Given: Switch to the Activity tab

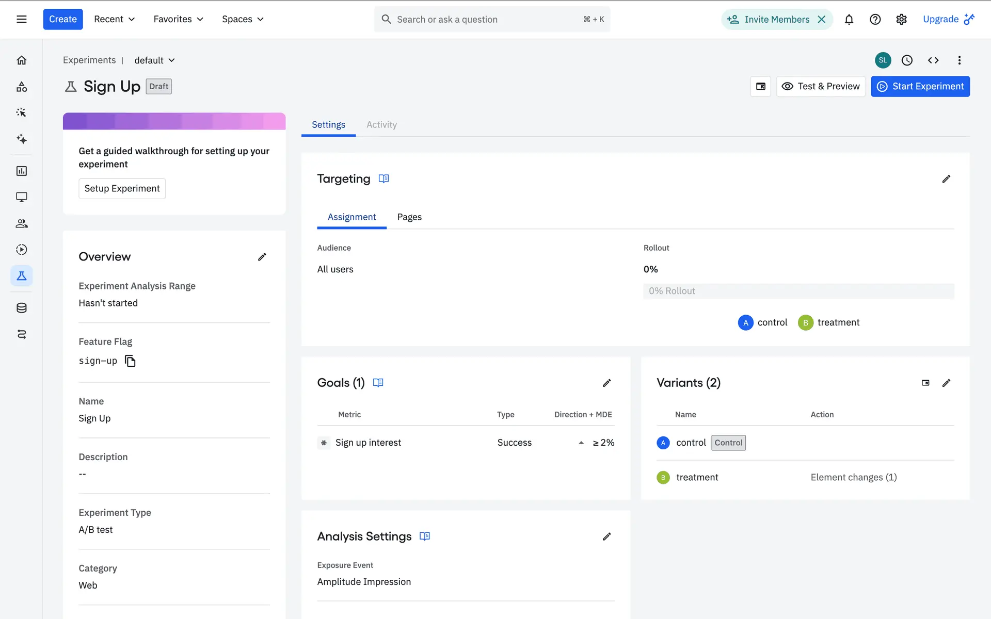Looking at the screenshot, I should (x=381, y=125).
